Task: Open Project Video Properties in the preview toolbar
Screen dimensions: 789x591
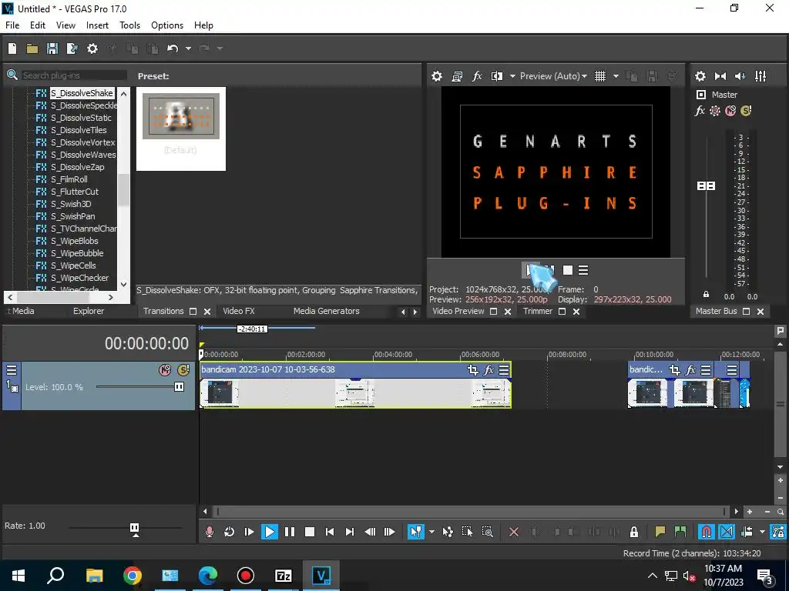Action: [x=437, y=76]
